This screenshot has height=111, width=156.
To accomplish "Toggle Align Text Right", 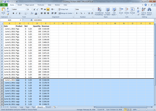I will (x=48, y=13).
